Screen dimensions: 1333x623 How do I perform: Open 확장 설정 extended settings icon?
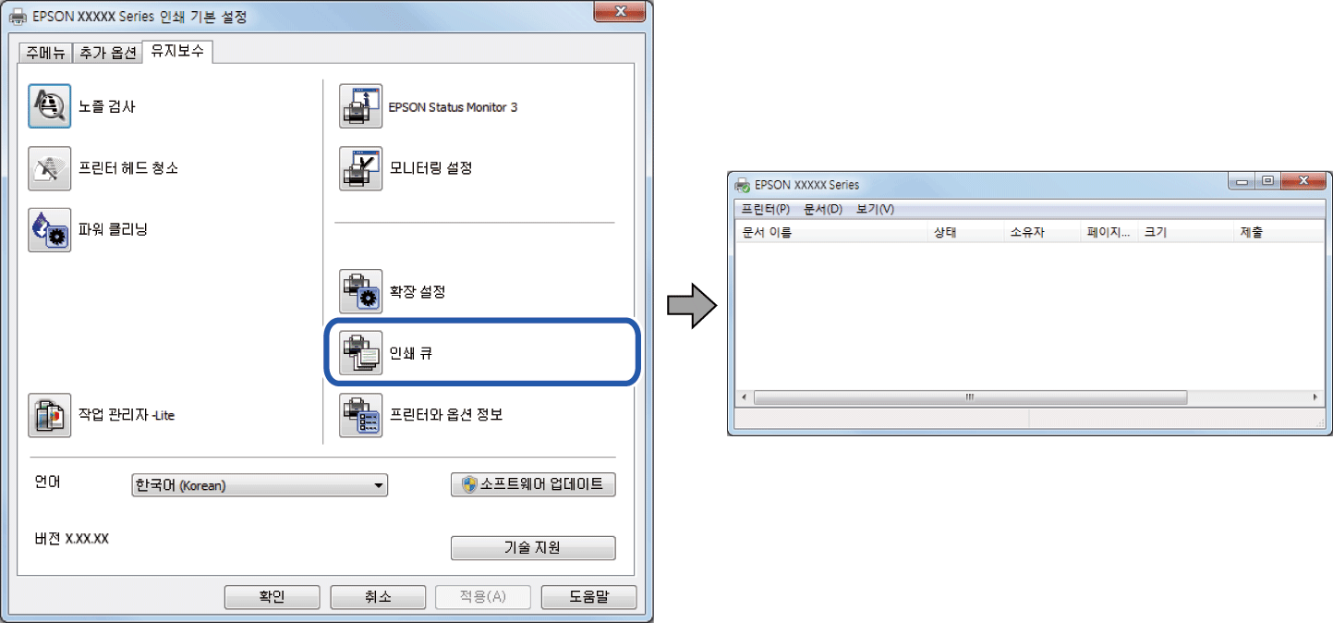360,292
